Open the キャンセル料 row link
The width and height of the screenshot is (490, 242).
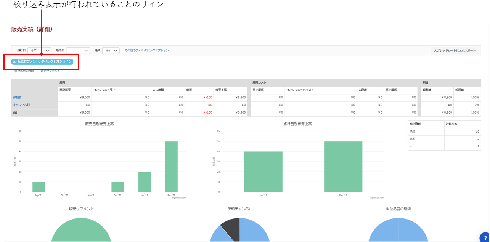(x=21, y=104)
